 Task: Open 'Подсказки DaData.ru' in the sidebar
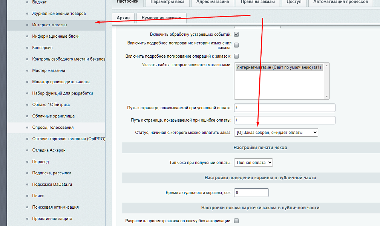tap(52, 184)
